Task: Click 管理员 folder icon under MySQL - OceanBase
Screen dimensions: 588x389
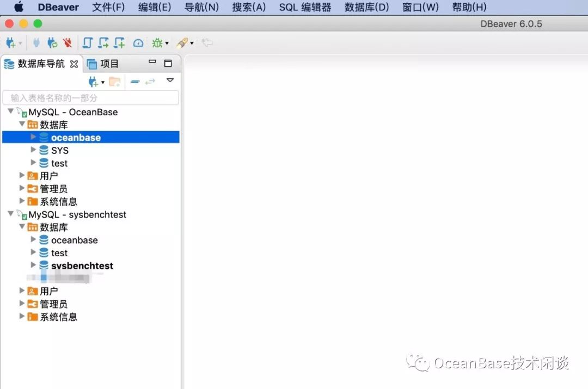Action: coord(33,188)
